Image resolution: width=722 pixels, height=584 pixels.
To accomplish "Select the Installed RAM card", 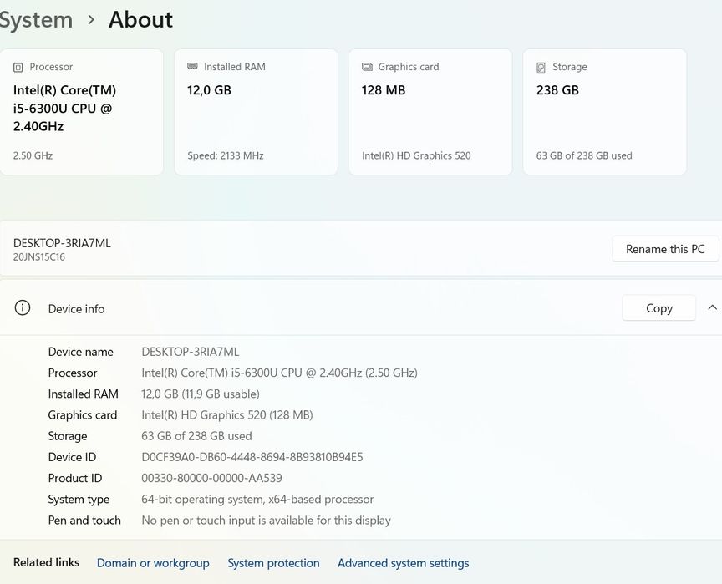I will (x=256, y=112).
